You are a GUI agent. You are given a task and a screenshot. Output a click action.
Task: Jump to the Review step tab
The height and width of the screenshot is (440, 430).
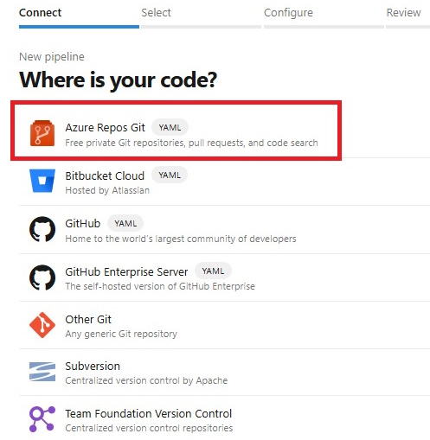coord(403,13)
